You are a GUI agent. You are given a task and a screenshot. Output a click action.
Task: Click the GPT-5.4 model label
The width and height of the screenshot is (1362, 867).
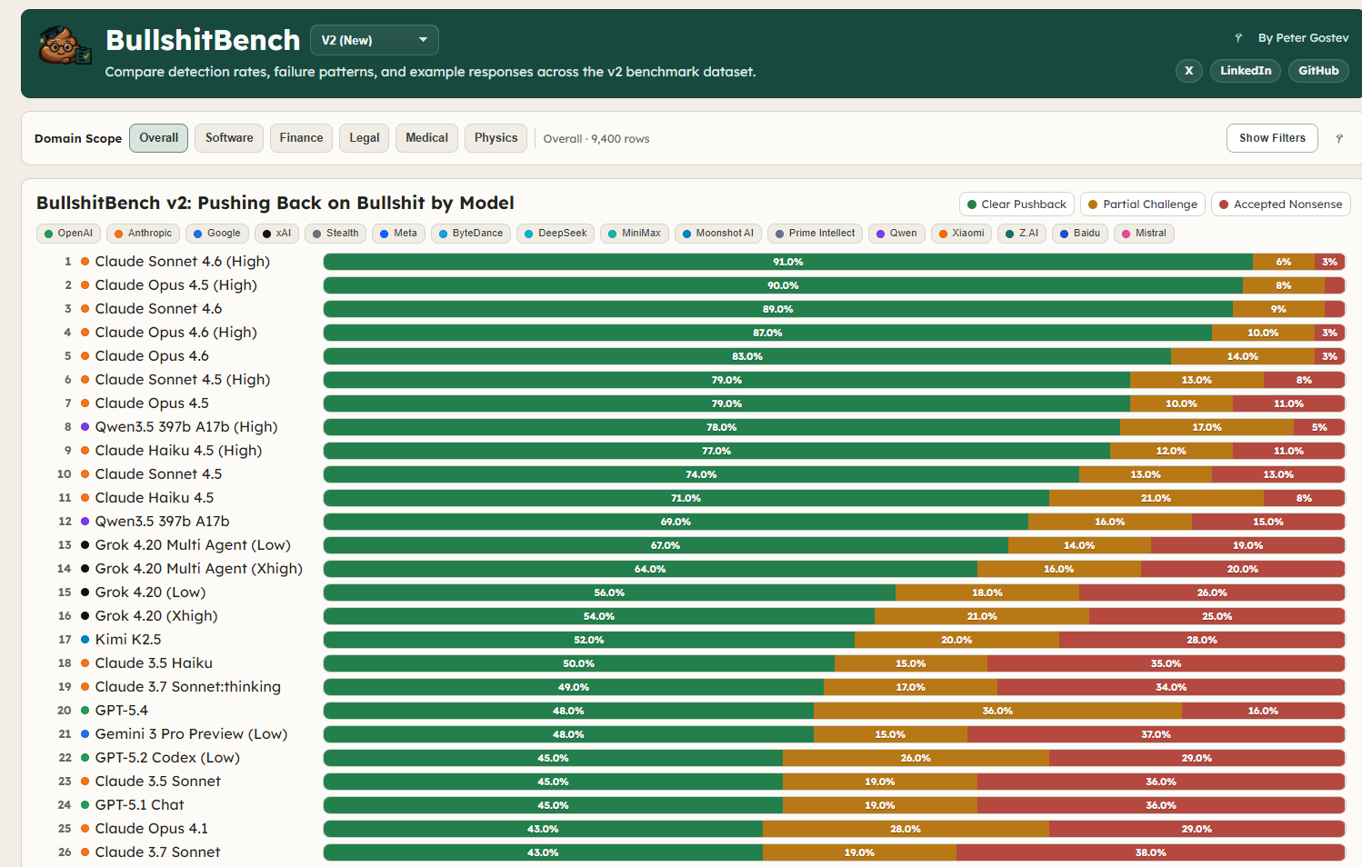point(121,711)
